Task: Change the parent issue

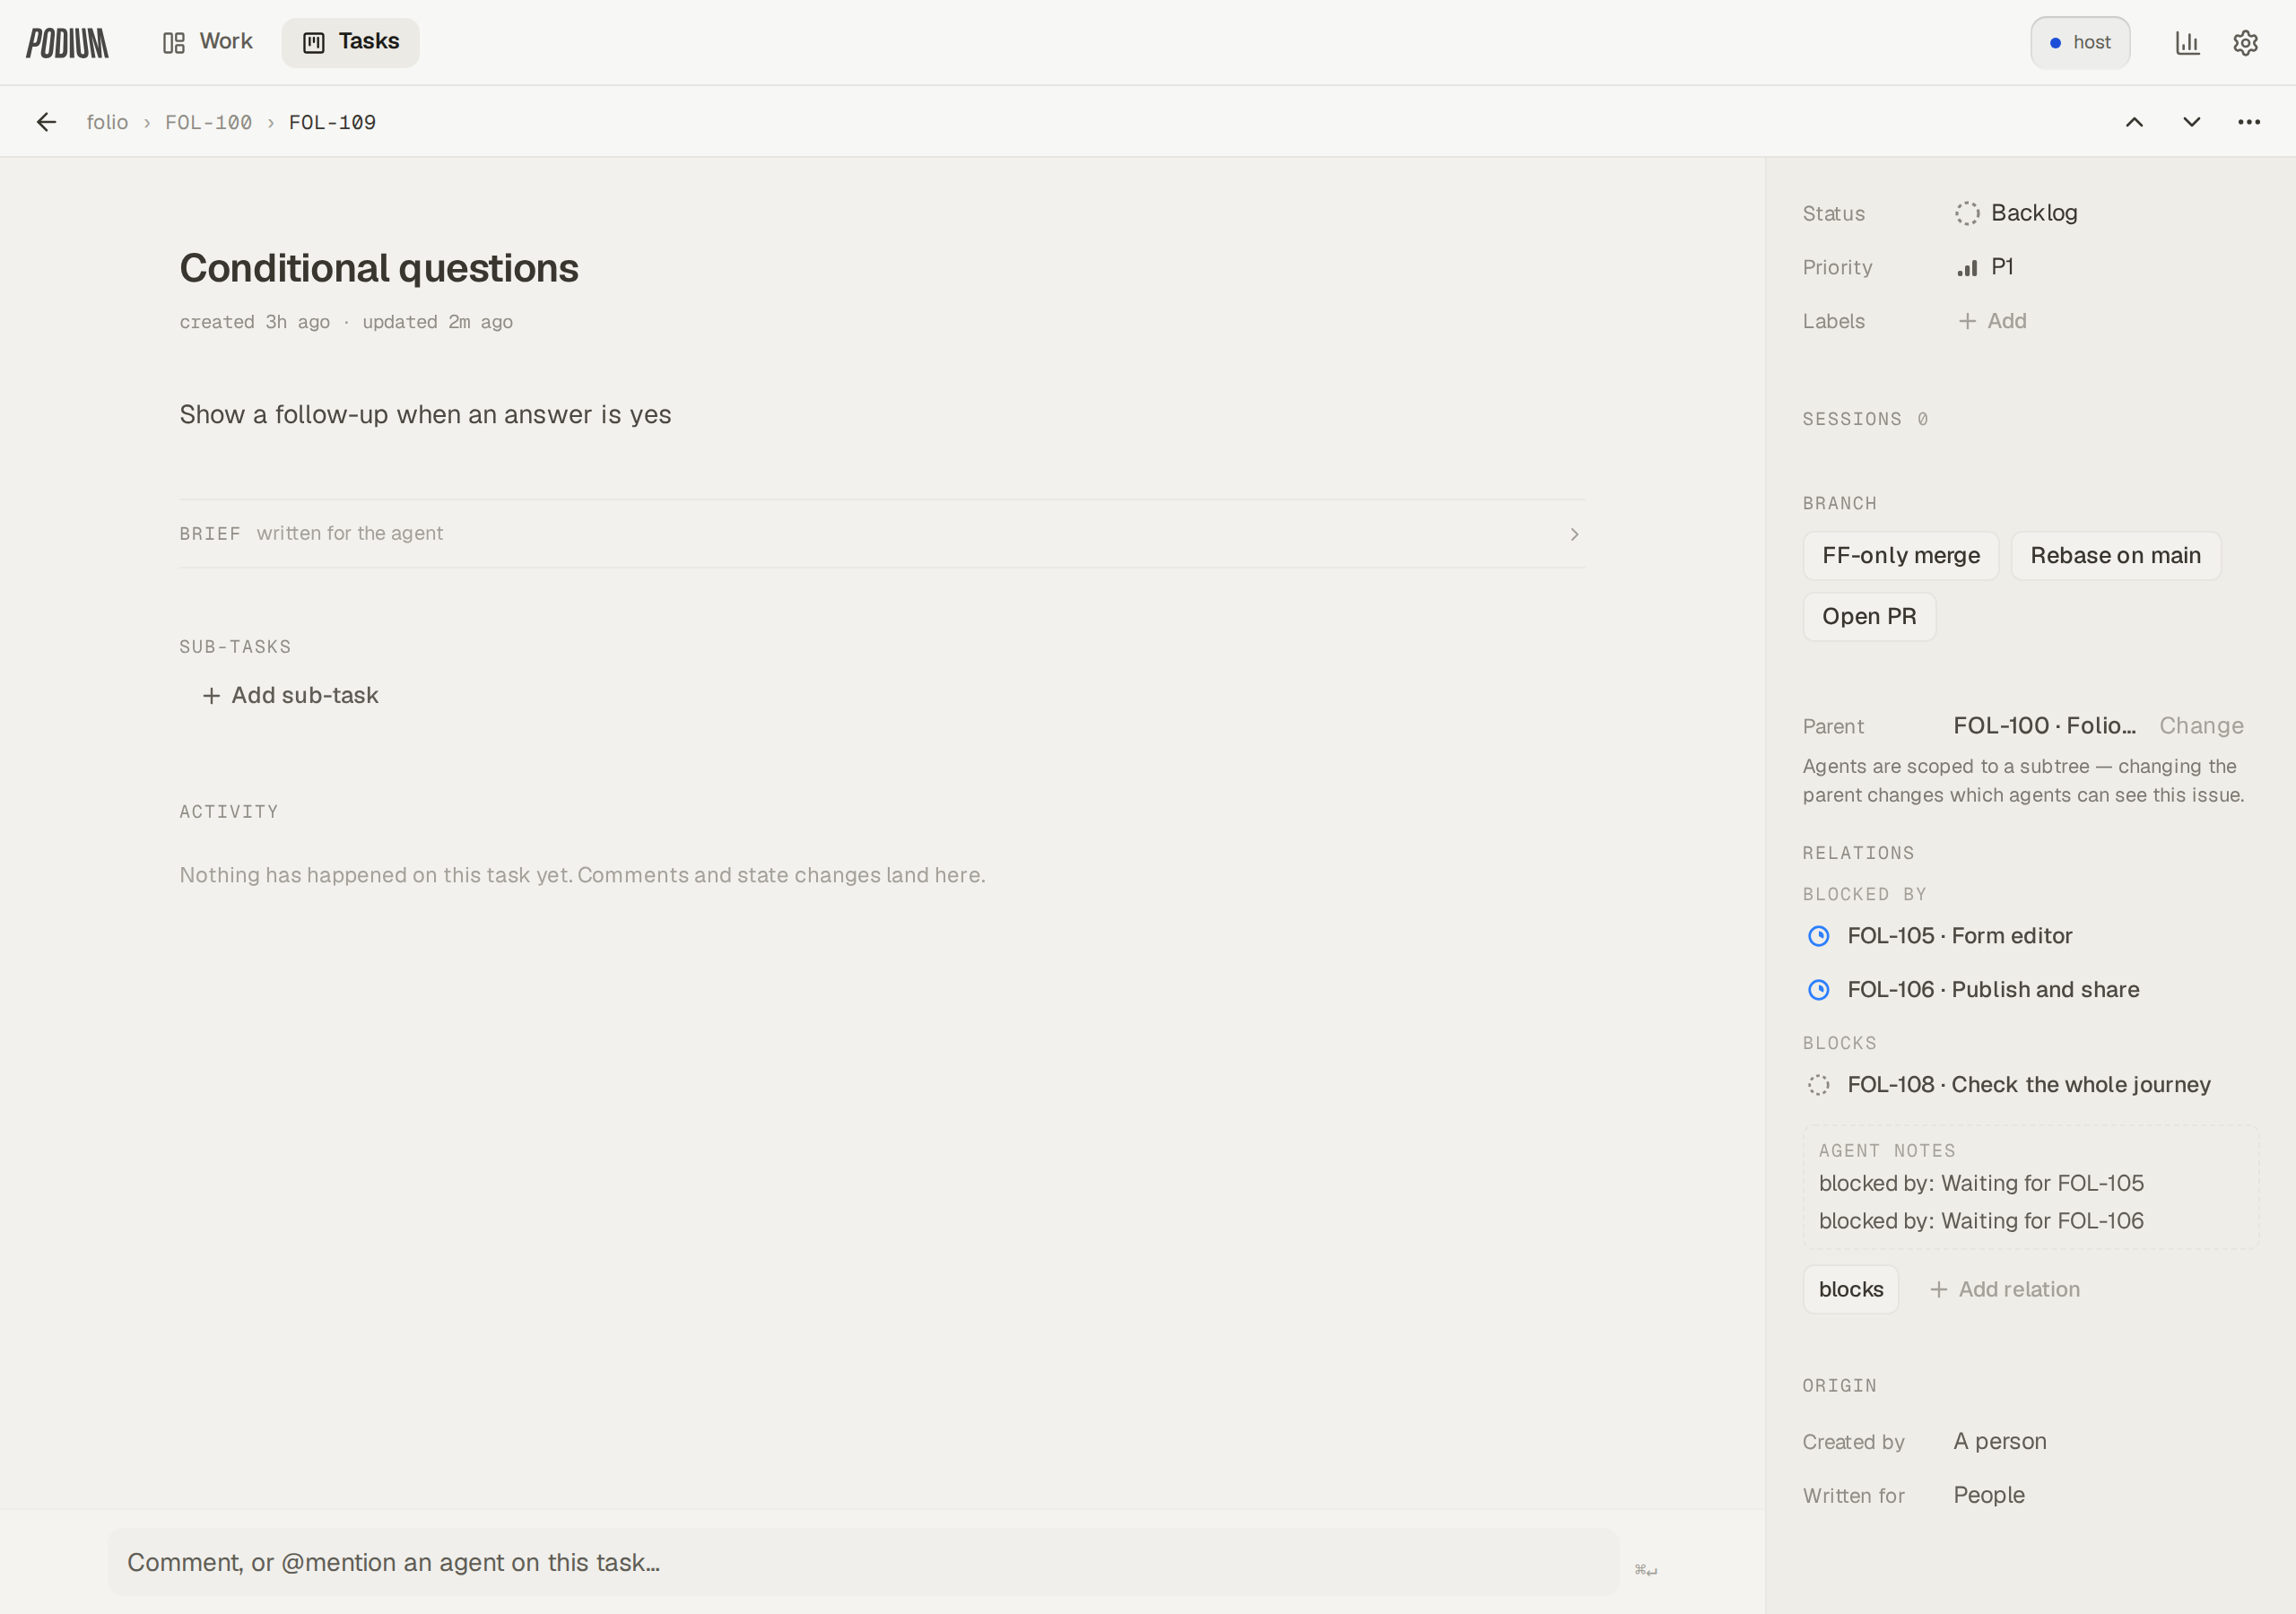Action: (2201, 725)
